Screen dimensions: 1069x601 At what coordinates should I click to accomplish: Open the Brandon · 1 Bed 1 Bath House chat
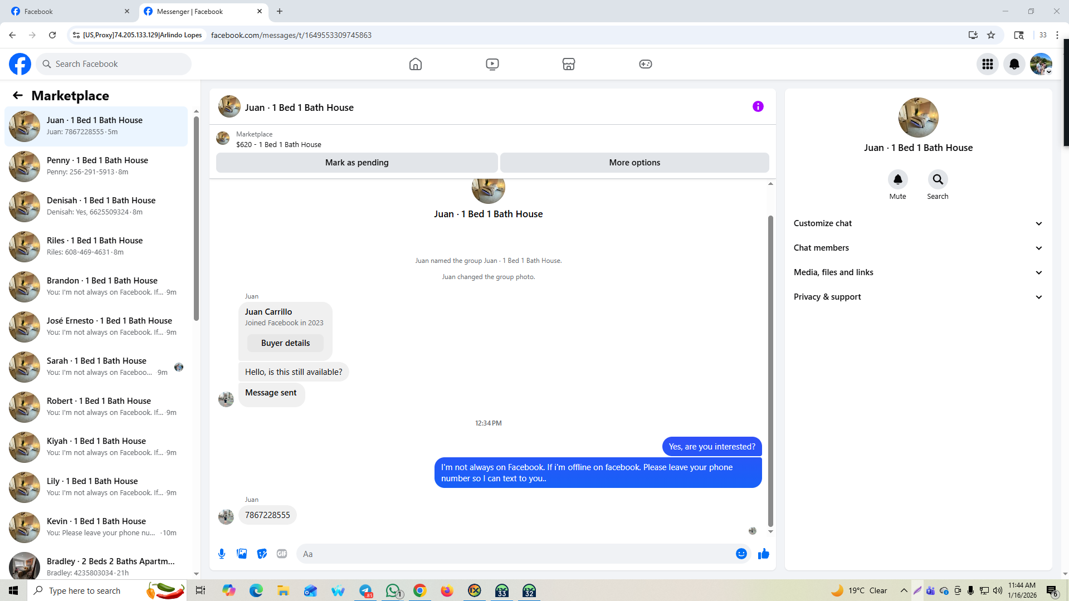96,286
